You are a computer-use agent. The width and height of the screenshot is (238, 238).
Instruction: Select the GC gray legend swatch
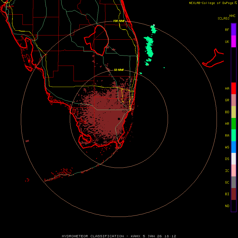coord(234,182)
